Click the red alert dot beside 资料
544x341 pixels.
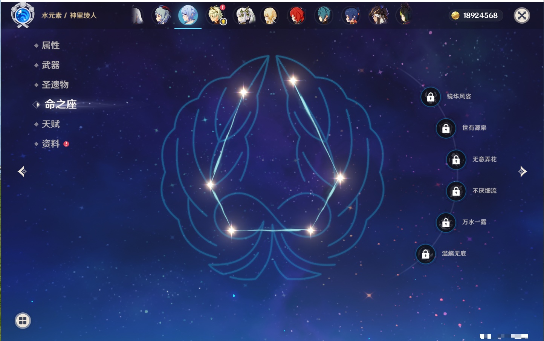coord(66,144)
